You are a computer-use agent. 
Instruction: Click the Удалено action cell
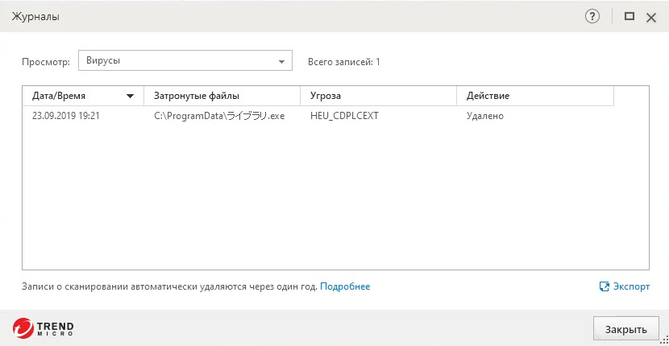485,116
